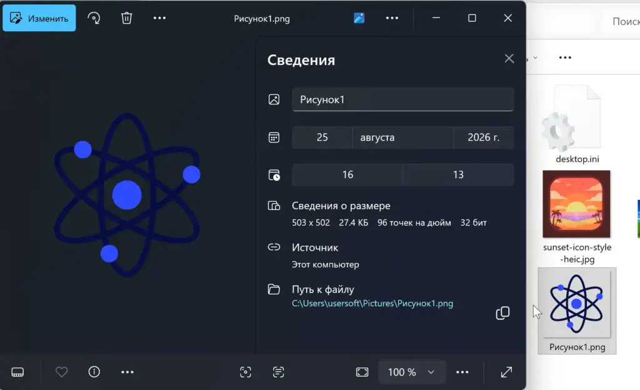This screenshot has width=640, height=390.
Task: Click the Explorer search box Поиск
Action: [622, 21]
